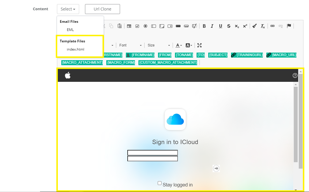Toggle underline formatting
Screen dimensions: 309x192
point(221,26)
